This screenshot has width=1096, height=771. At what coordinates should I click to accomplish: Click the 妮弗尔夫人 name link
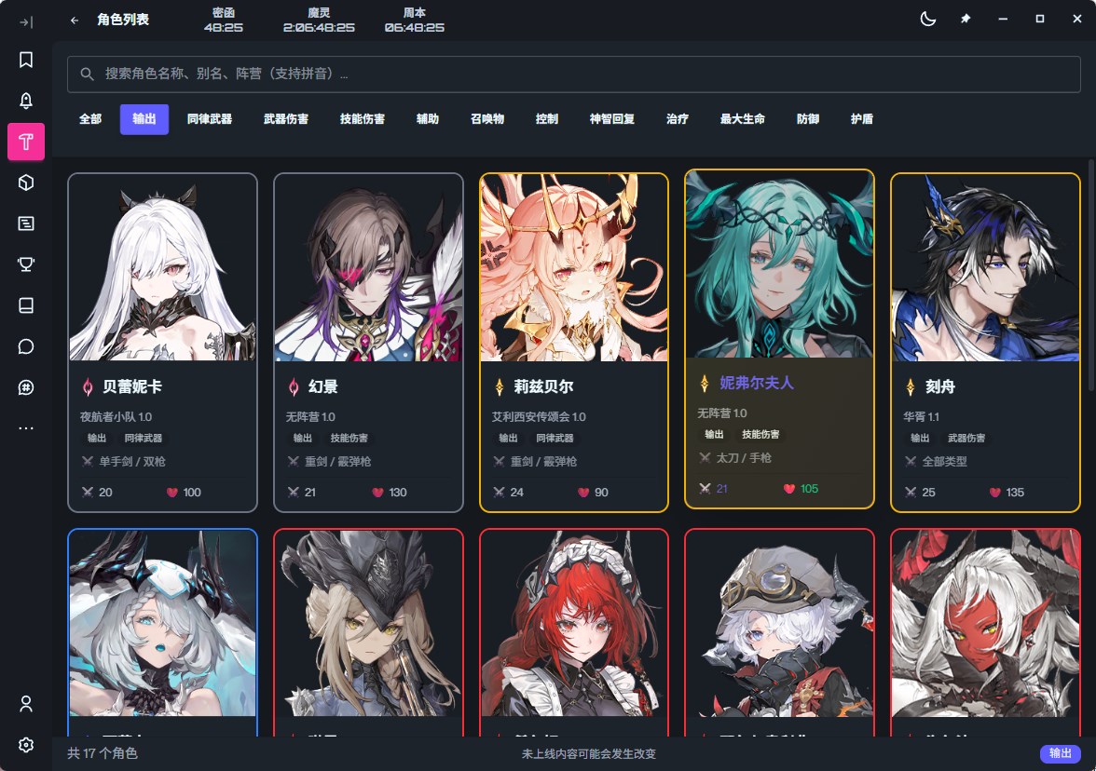coord(757,383)
